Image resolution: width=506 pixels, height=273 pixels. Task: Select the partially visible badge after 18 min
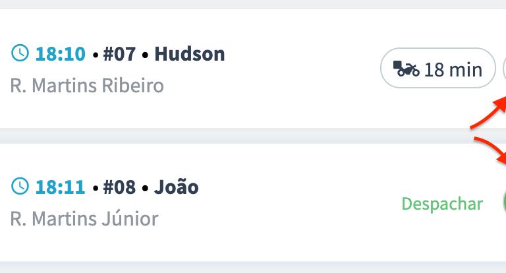pyautogui.click(x=505, y=68)
